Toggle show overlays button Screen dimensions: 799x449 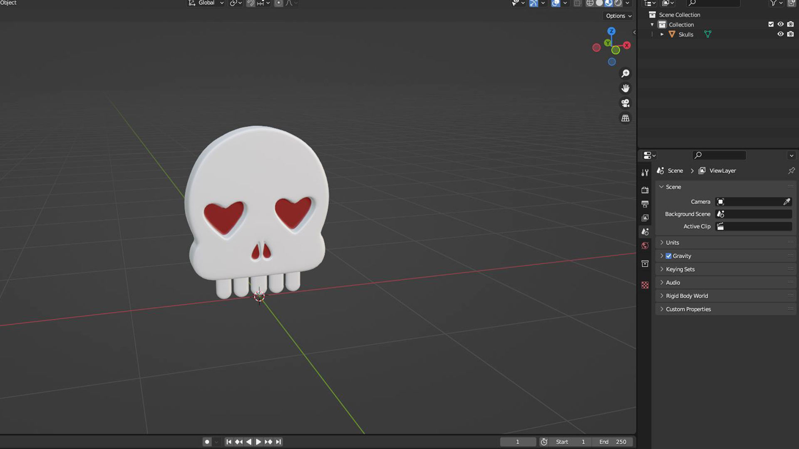pyautogui.click(x=555, y=3)
